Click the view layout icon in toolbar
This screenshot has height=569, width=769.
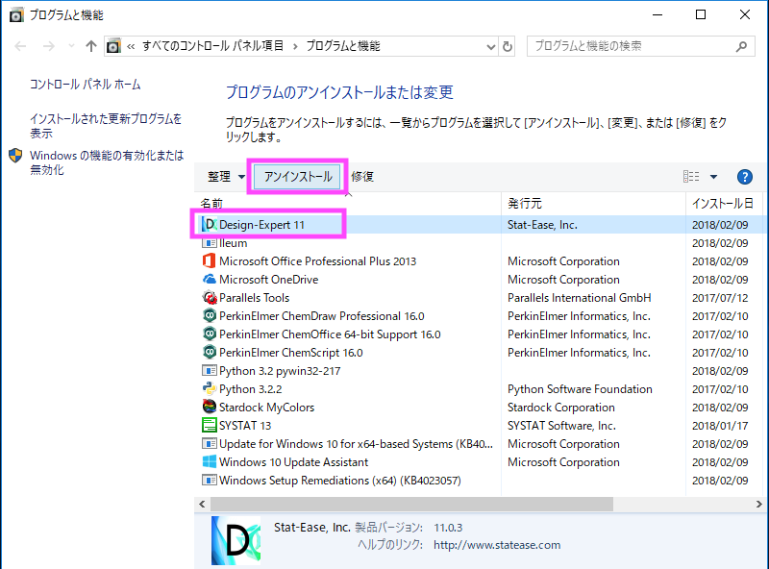pos(691,177)
